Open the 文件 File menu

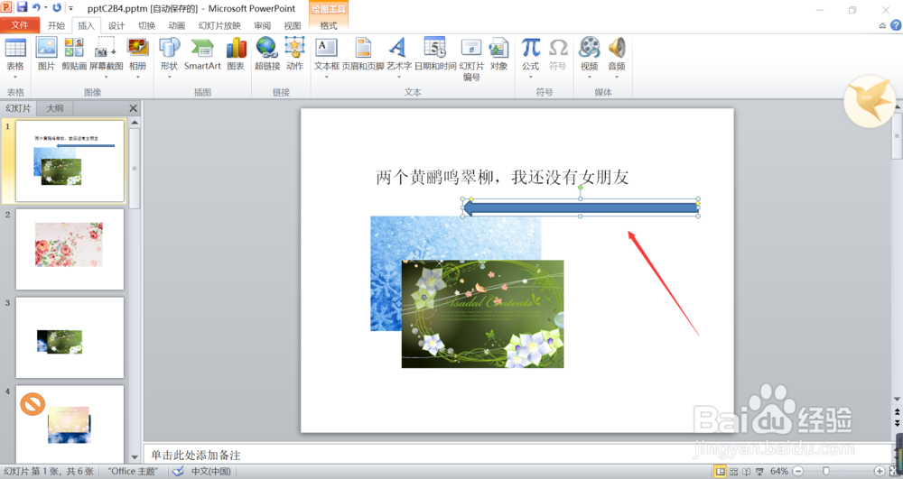point(20,25)
